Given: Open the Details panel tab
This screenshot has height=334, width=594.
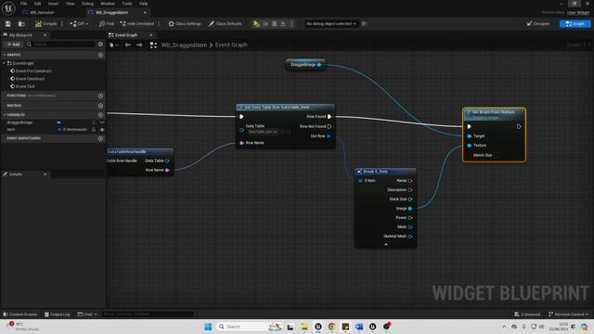Looking at the screenshot, I should point(15,174).
